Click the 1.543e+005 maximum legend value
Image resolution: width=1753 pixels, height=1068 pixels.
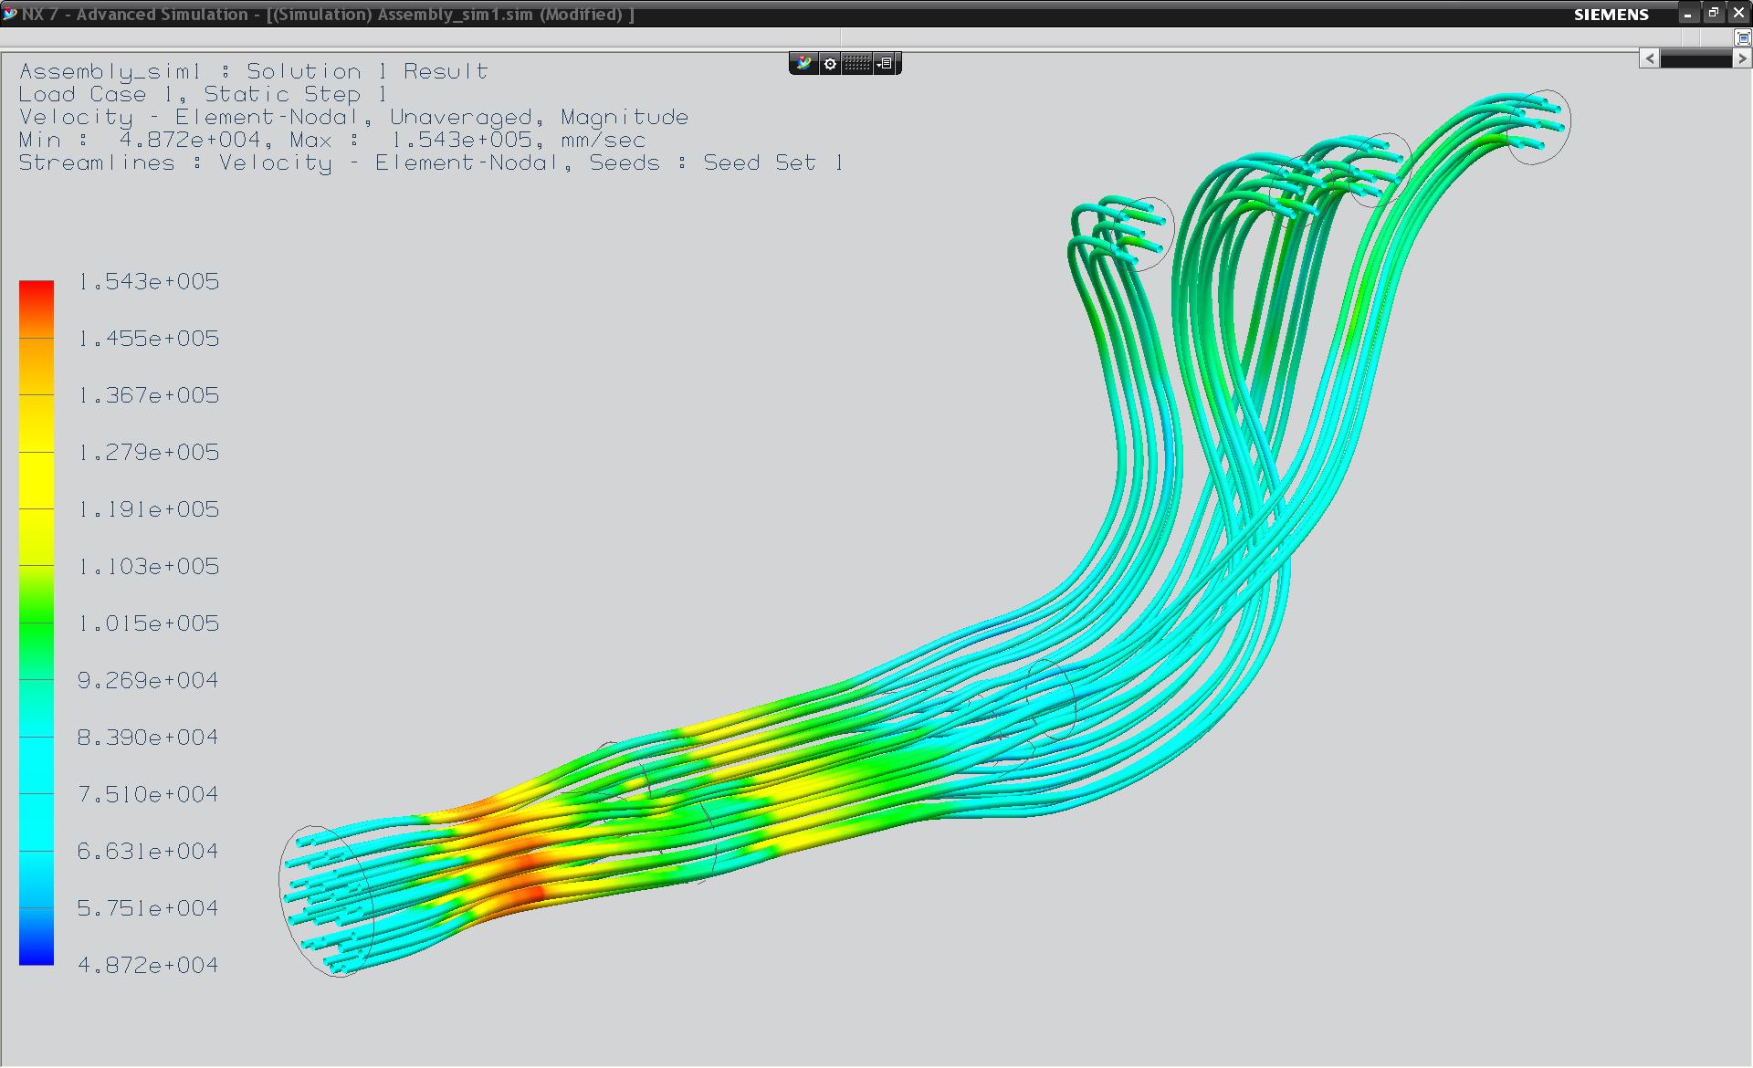(x=149, y=282)
